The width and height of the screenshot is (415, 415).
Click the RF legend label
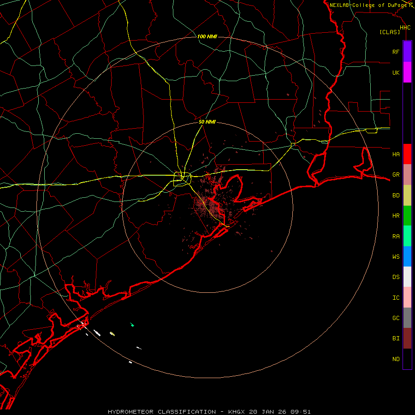[396, 52]
